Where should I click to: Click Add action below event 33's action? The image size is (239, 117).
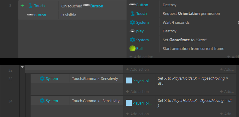[137, 91]
